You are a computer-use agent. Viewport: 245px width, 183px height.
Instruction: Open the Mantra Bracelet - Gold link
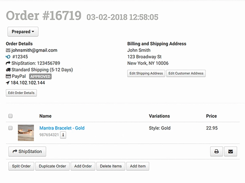62,128
